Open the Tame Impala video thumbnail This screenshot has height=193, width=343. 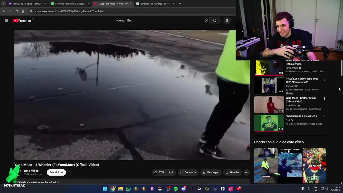[x=269, y=68]
